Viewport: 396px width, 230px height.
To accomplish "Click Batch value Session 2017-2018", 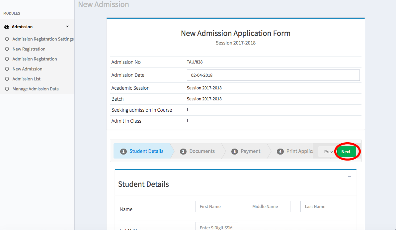I will pos(204,99).
